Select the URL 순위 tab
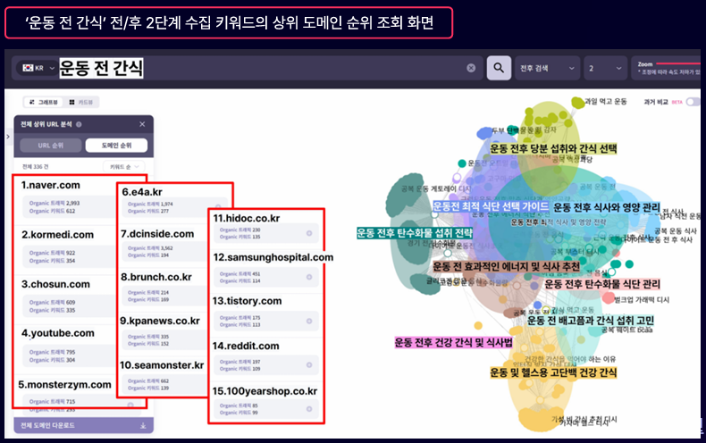 [50, 146]
